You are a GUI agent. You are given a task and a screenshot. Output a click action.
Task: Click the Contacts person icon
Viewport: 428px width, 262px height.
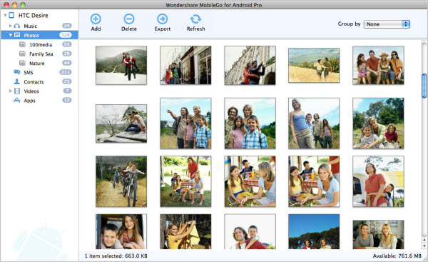[x=17, y=81]
